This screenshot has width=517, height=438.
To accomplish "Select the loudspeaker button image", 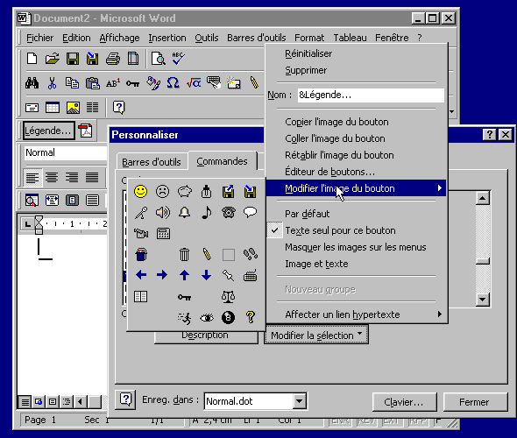I will pyautogui.click(x=163, y=213).
